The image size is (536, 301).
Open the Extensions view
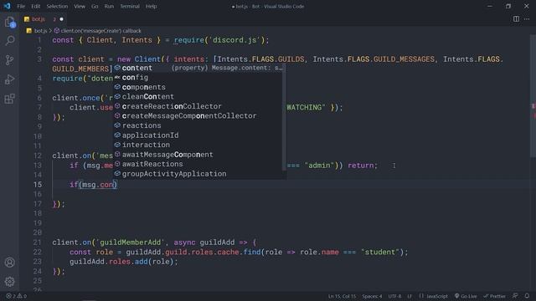(9, 99)
